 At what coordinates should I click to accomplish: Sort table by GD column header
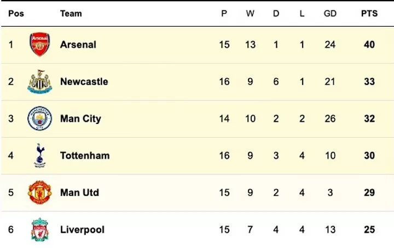(330, 14)
